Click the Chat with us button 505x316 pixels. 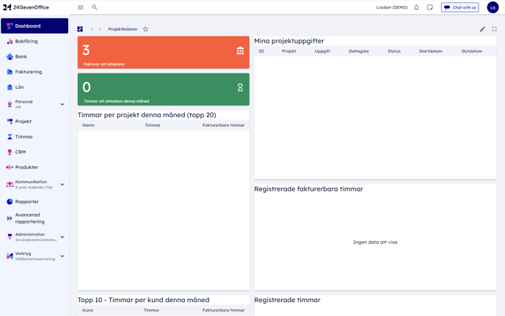(460, 7)
